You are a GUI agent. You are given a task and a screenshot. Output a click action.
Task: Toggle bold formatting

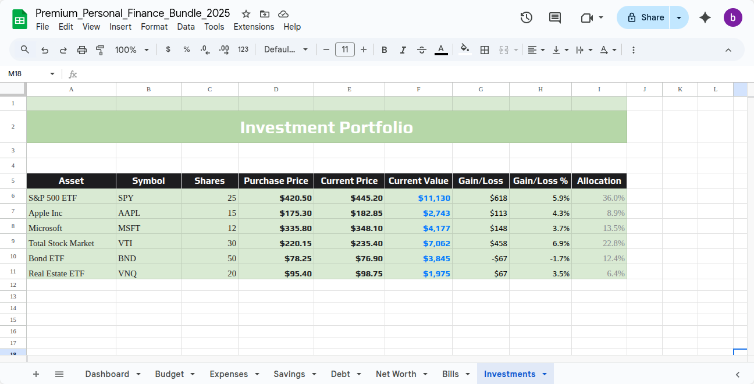coord(385,50)
